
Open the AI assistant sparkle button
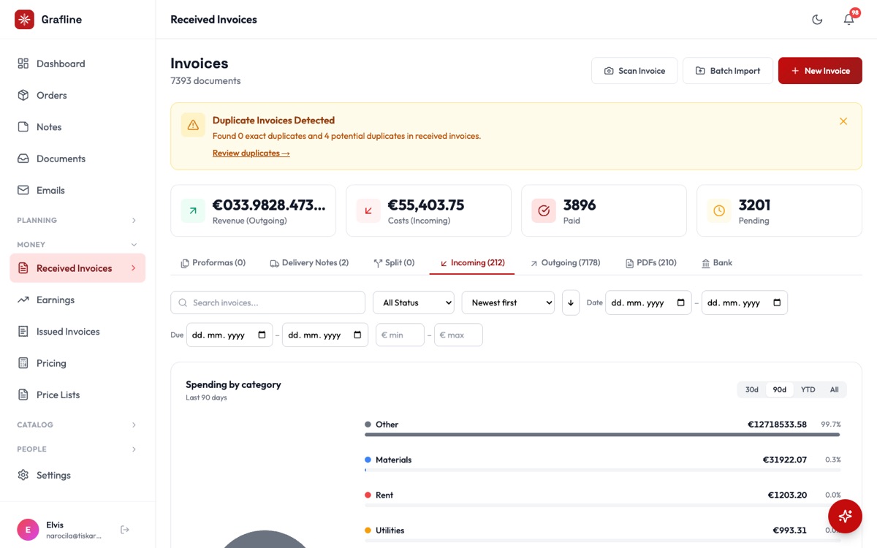(x=845, y=516)
